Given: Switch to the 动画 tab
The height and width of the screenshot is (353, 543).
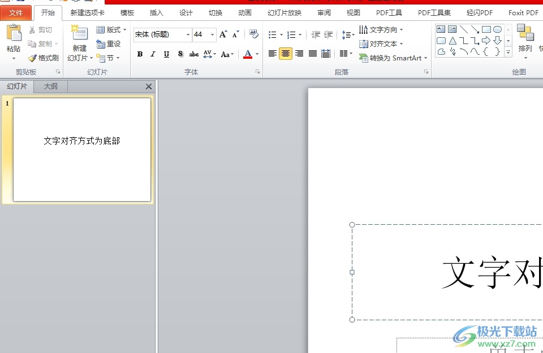Looking at the screenshot, I should coord(245,13).
